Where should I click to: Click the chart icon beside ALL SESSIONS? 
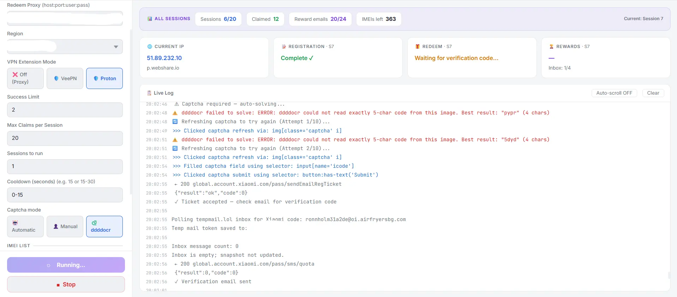click(x=150, y=19)
